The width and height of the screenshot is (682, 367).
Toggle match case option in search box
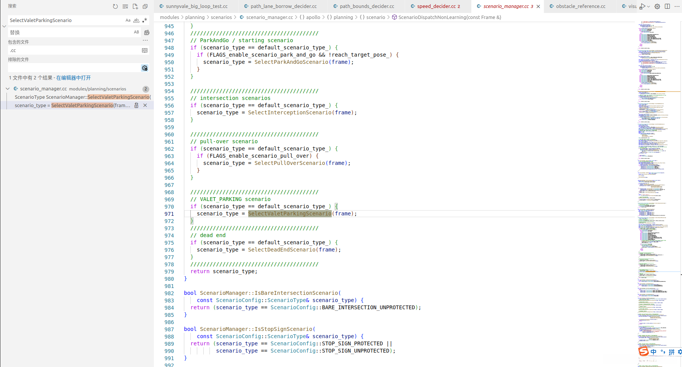(x=128, y=21)
